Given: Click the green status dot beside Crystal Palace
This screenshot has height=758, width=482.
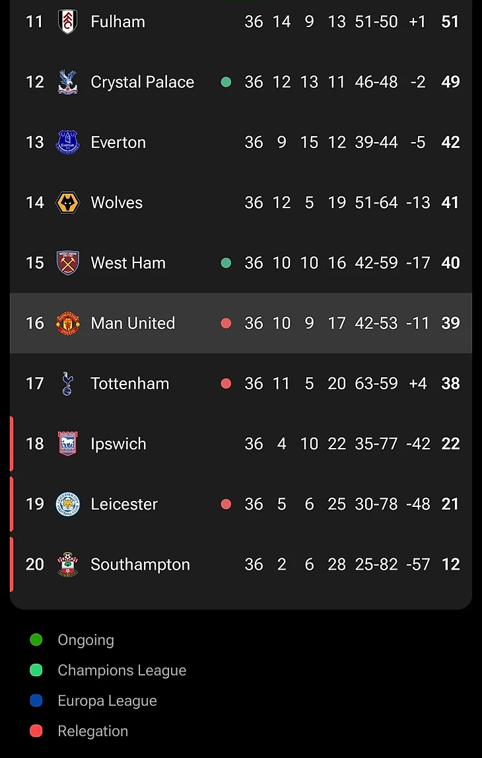Looking at the screenshot, I should coord(226,82).
